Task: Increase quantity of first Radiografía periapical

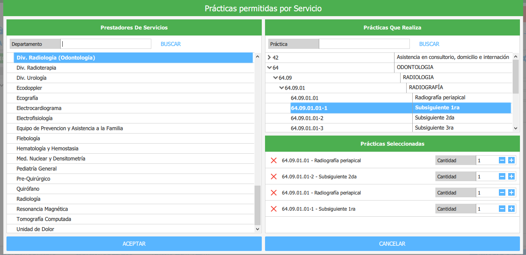Action: tap(511, 161)
